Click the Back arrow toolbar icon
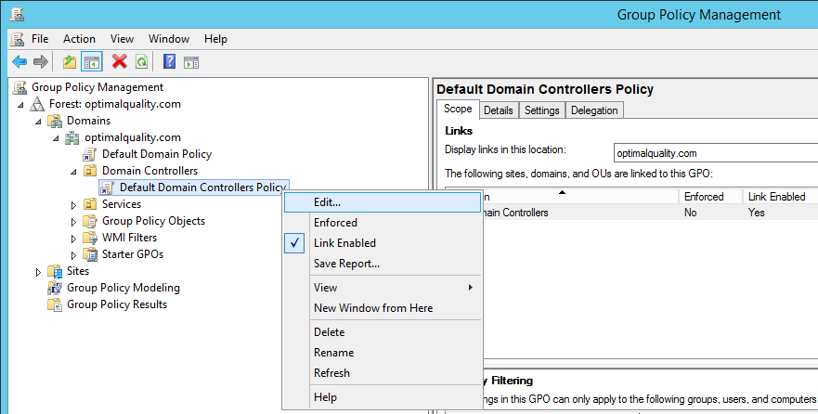The height and width of the screenshot is (414, 818). (19, 62)
